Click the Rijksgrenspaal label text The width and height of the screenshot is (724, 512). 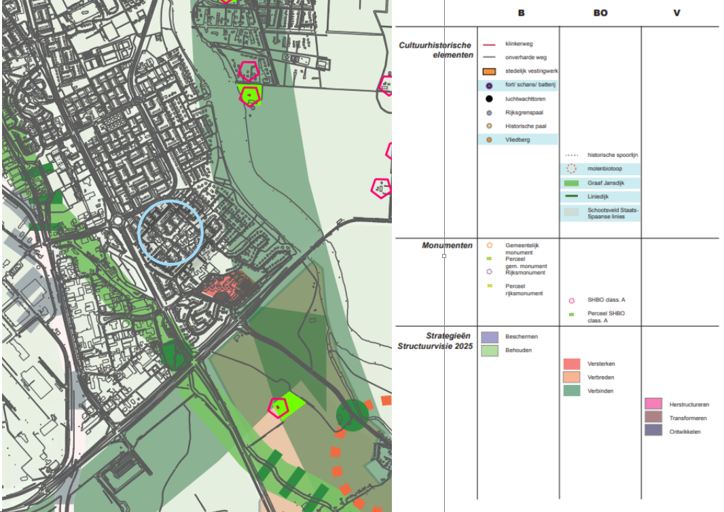tap(524, 113)
